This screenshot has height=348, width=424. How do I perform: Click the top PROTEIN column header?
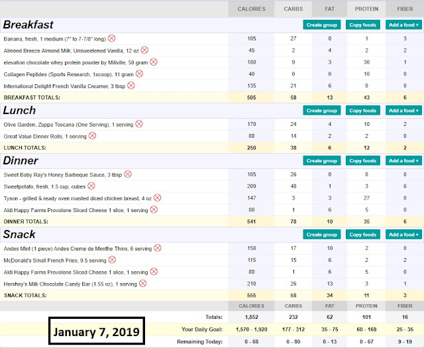[366, 9]
